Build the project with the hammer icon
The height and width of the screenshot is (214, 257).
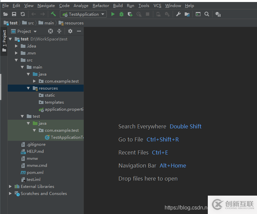pyautogui.click(x=53, y=14)
